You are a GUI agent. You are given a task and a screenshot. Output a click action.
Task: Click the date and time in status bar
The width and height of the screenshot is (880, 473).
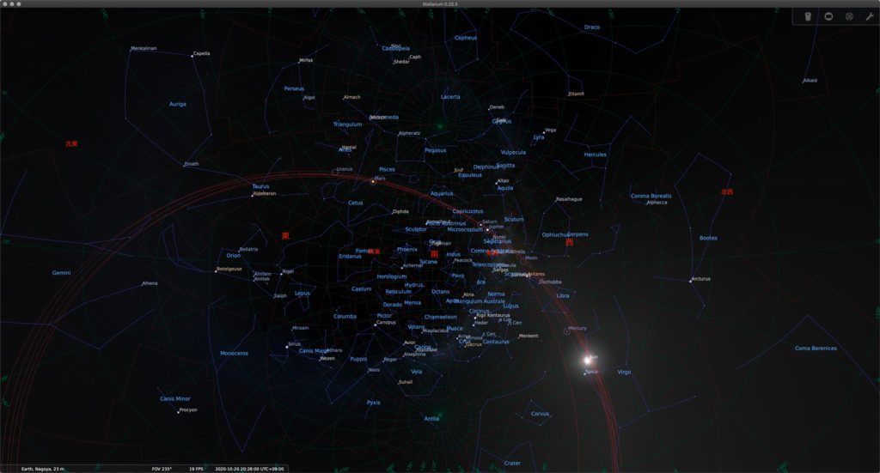(x=249, y=469)
